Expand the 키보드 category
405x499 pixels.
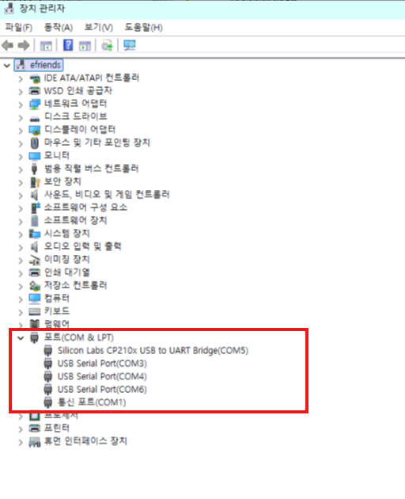(x=21, y=313)
